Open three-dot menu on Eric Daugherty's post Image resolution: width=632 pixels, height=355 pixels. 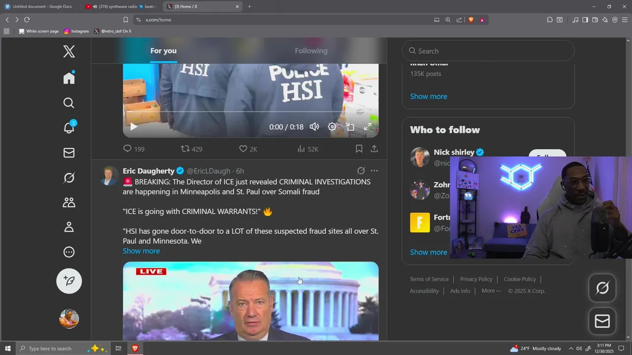pyautogui.click(x=374, y=171)
